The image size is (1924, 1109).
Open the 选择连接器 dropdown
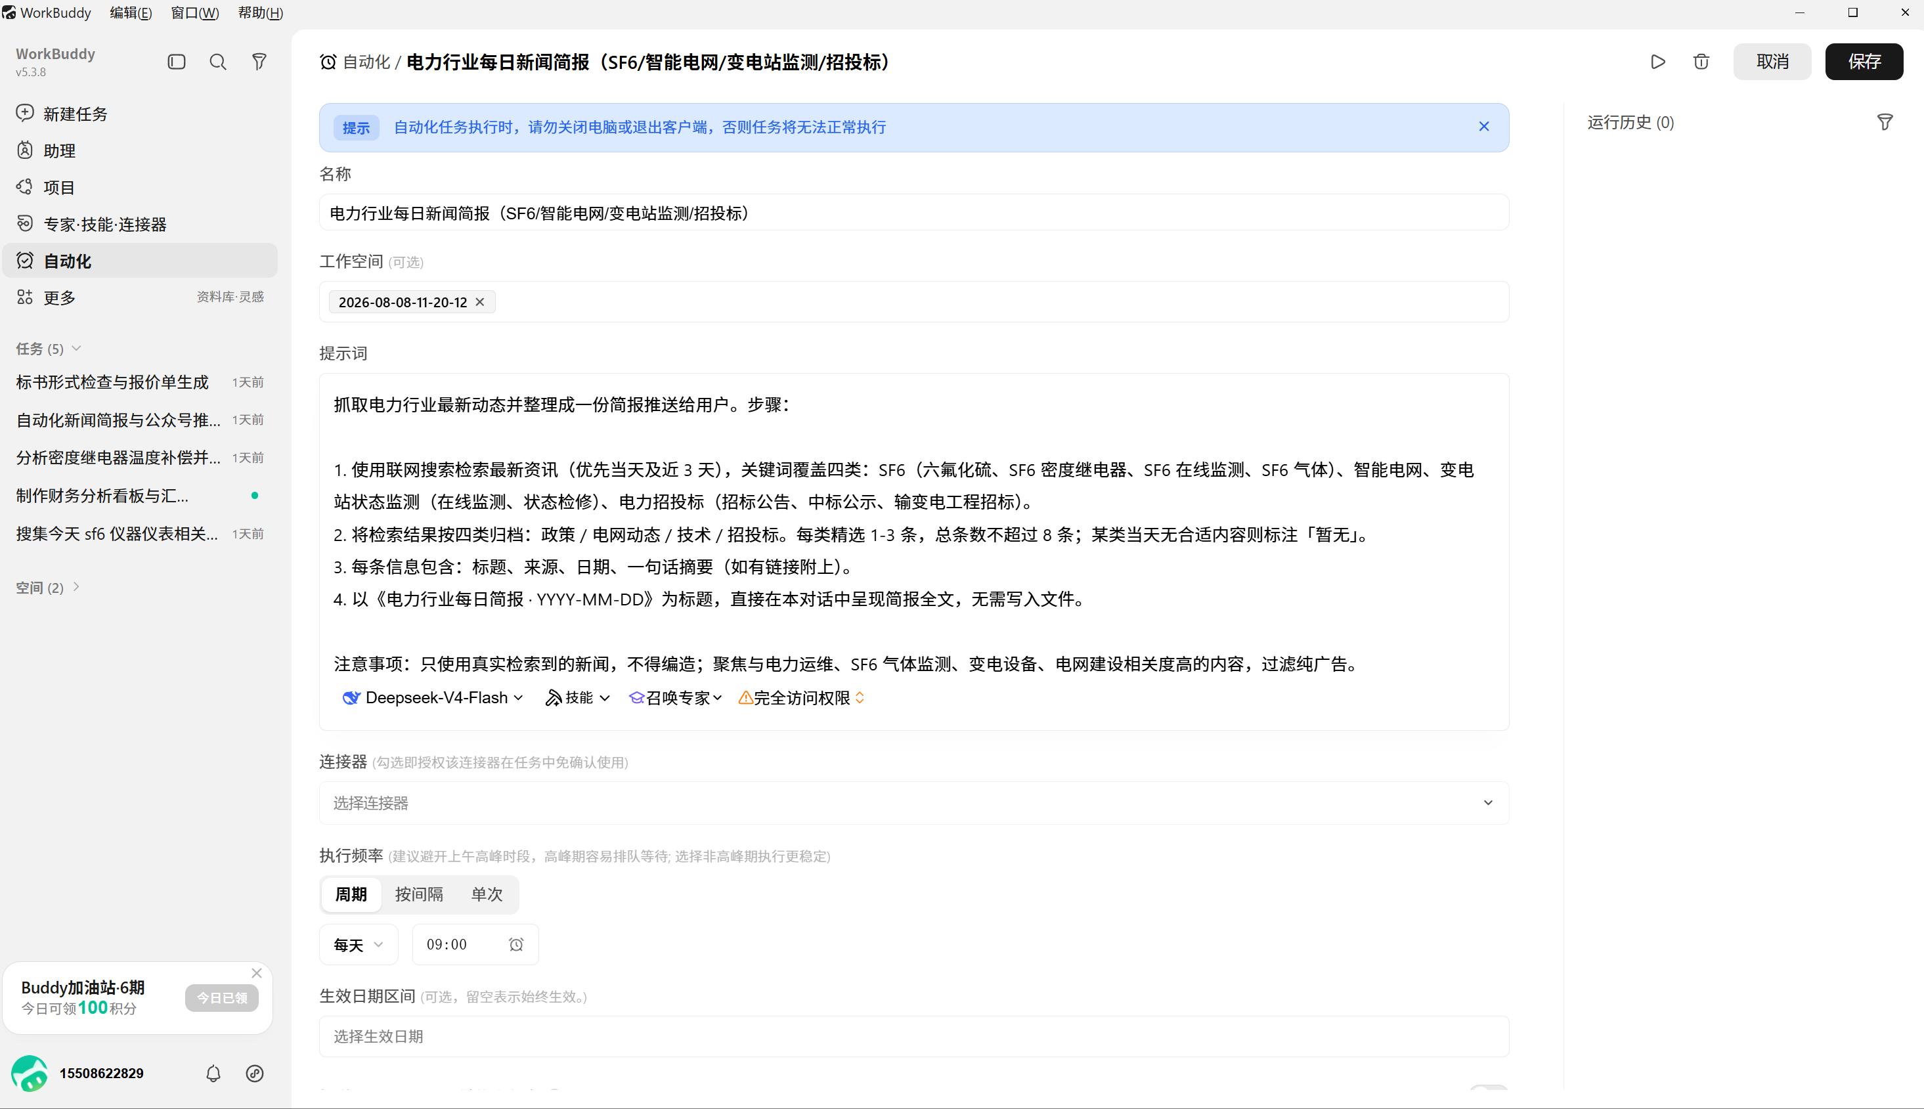pos(914,803)
